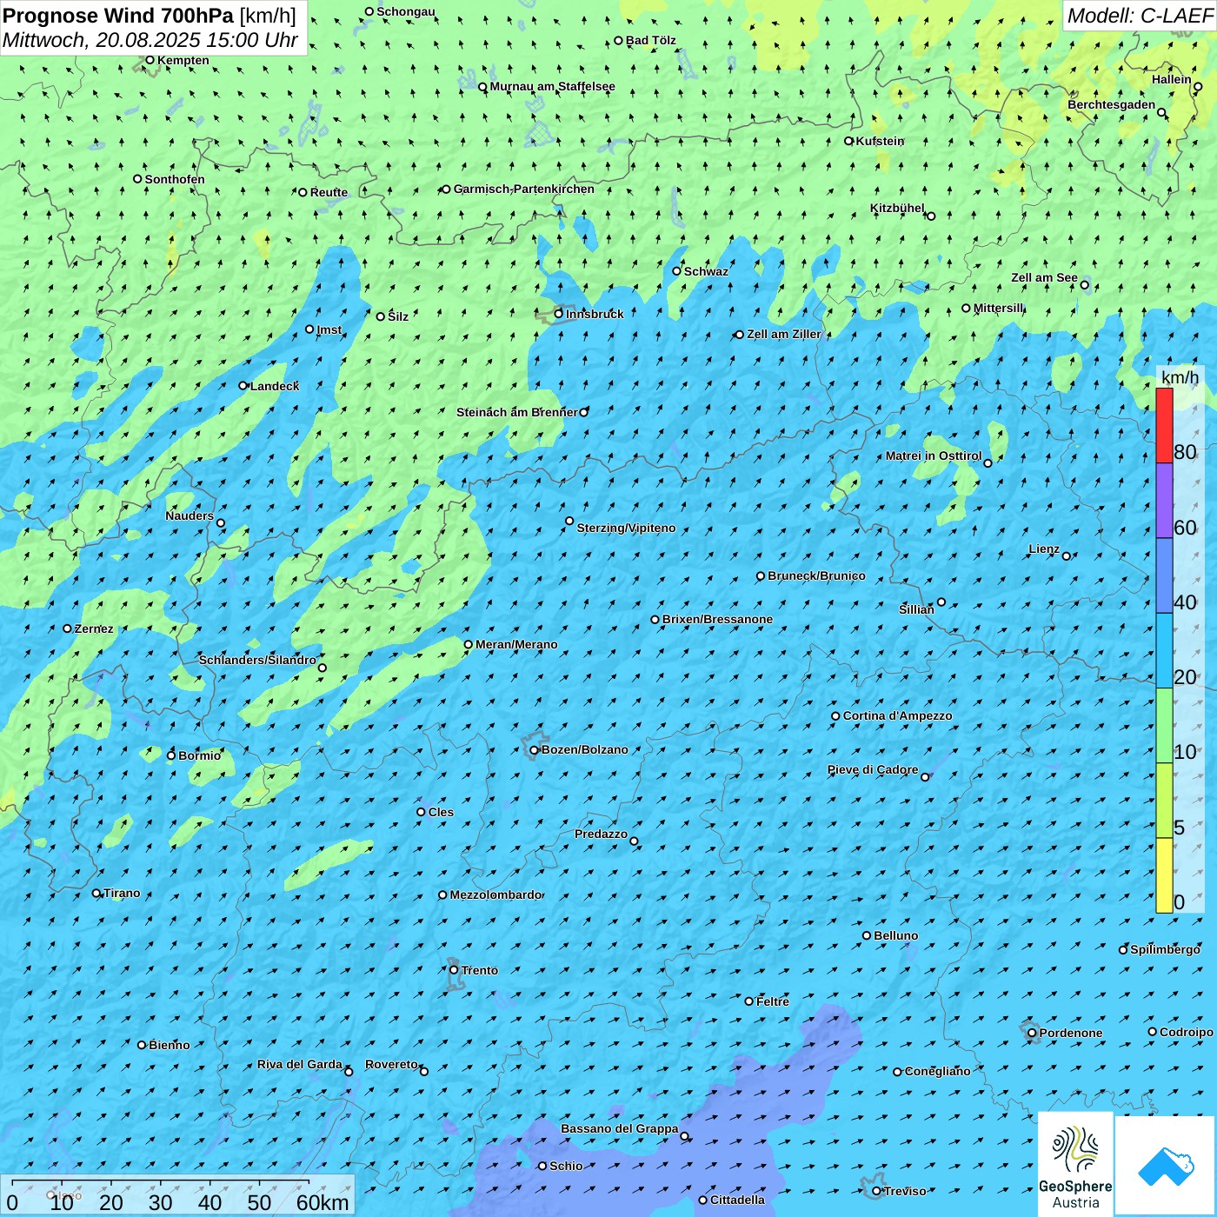This screenshot has height=1217, width=1217.
Task: Select the 'Bruneck/Brunico' label
Action: click(x=816, y=575)
